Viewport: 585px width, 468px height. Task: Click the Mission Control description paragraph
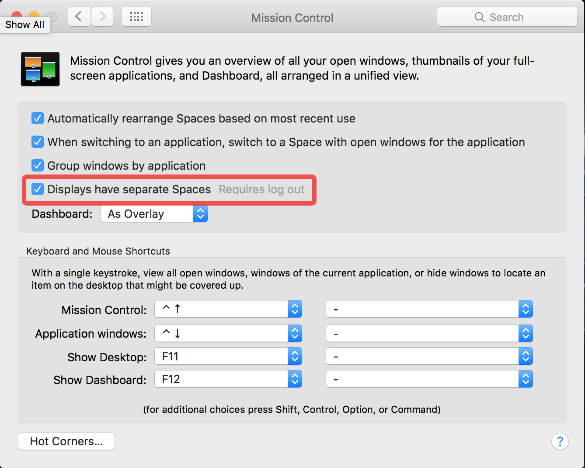(302, 68)
